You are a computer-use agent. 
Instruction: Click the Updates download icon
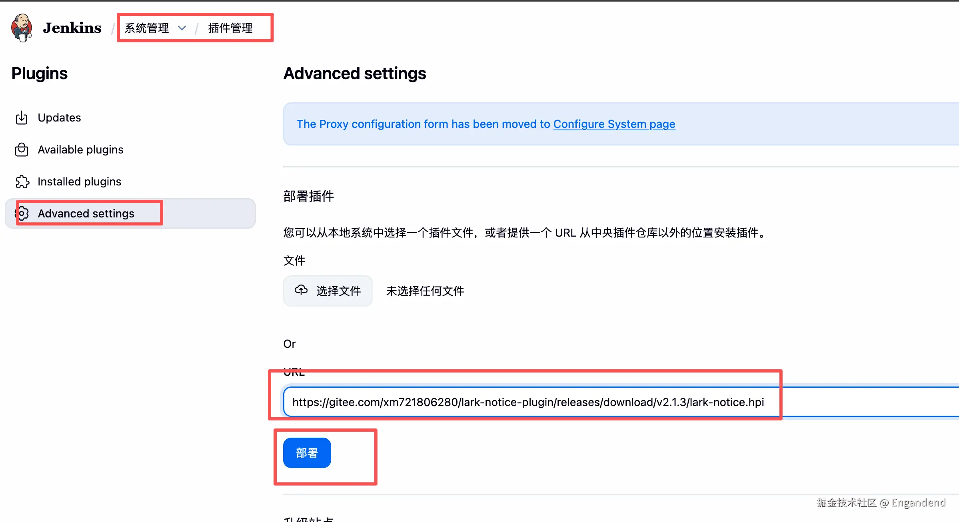click(x=22, y=118)
